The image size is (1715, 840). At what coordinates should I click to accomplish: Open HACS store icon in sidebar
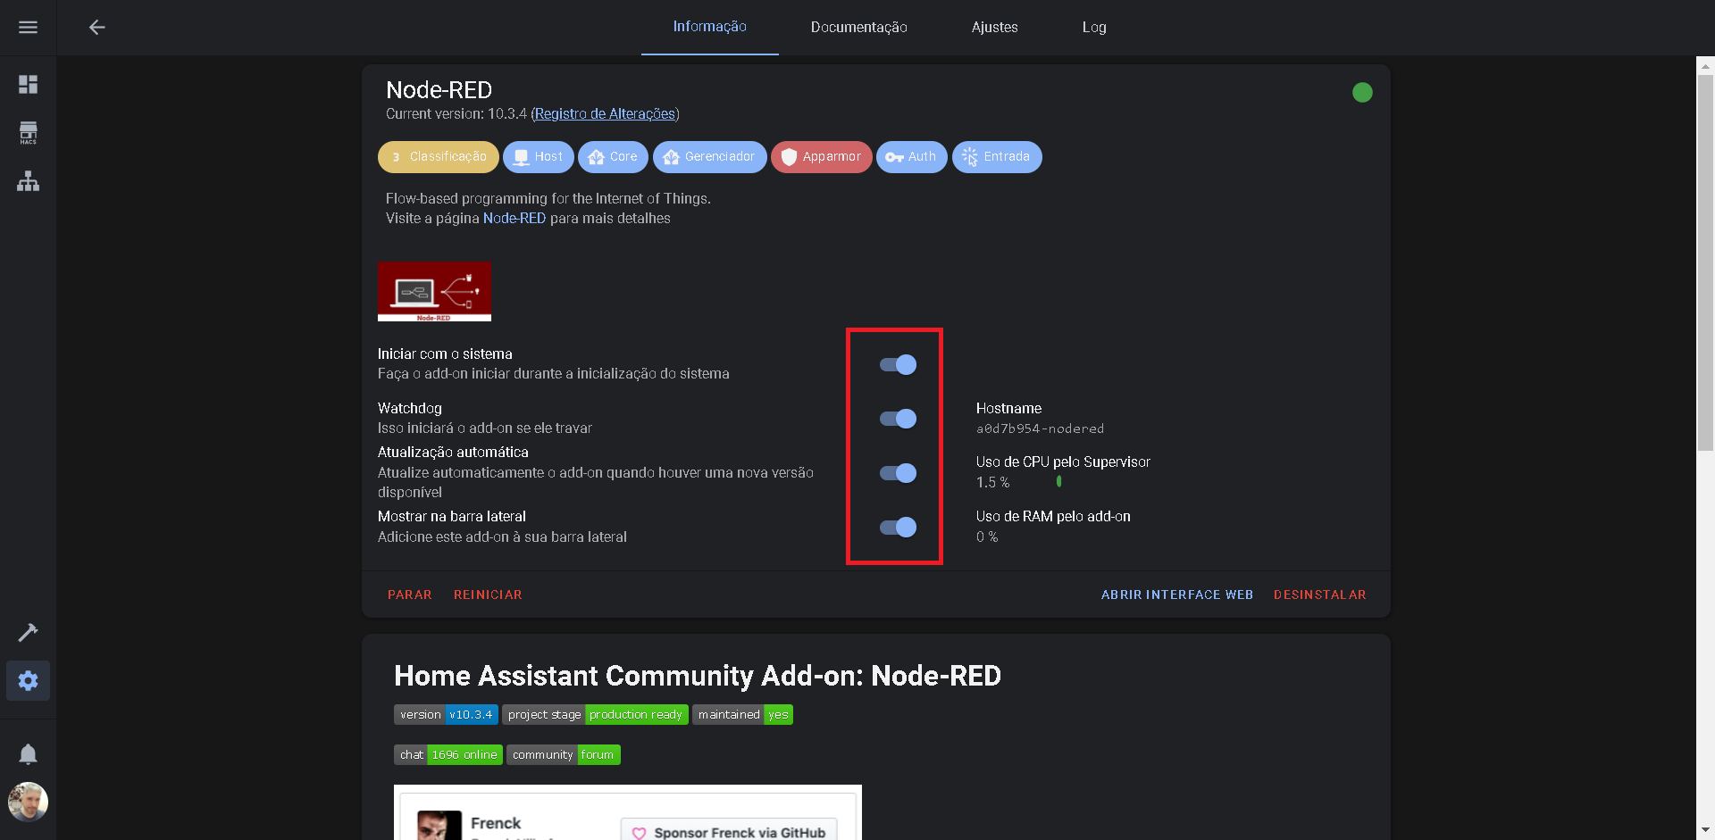pyautogui.click(x=28, y=133)
